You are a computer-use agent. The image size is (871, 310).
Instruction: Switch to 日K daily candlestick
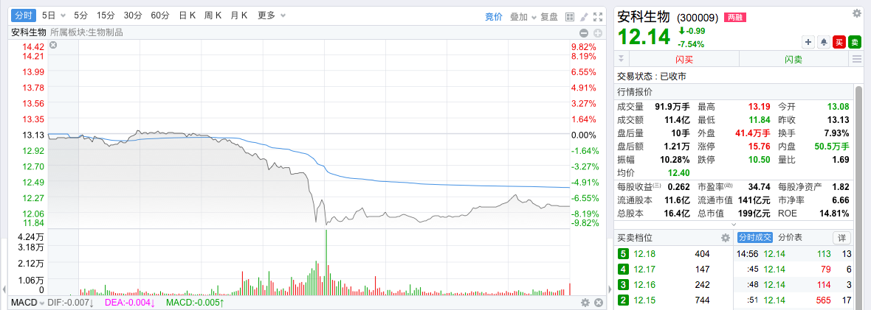pyautogui.click(x=187, y=15)
